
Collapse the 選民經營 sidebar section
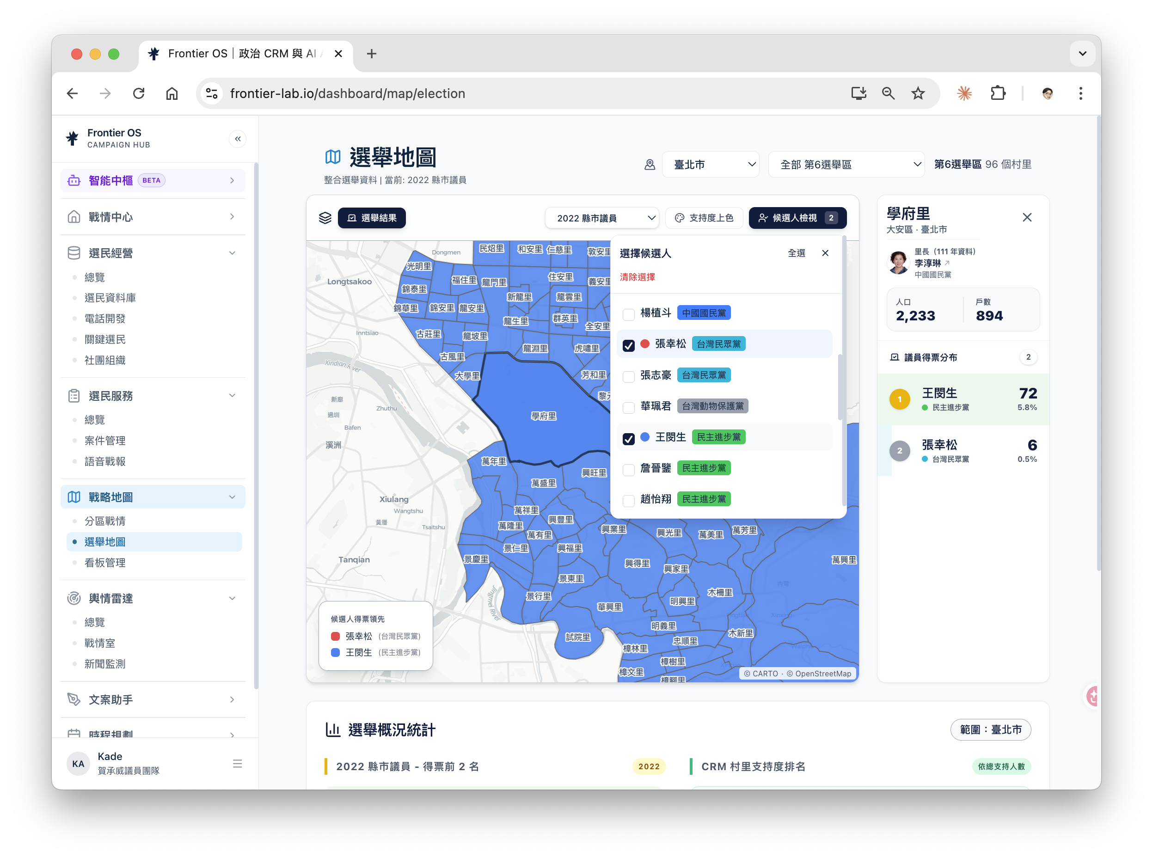[153, 253]
